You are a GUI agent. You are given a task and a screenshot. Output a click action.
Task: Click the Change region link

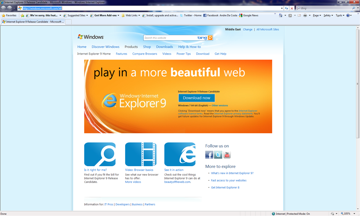247,29
